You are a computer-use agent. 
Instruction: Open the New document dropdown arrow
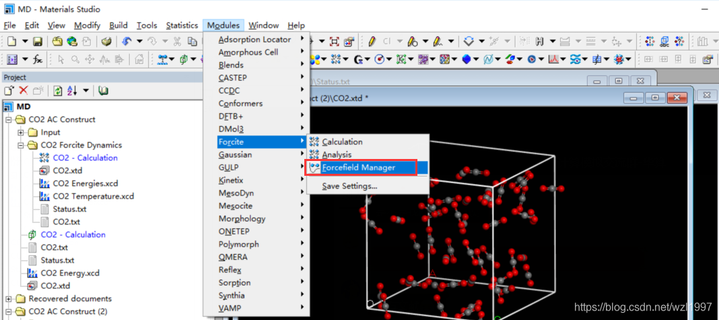click(x=25, y=42)
